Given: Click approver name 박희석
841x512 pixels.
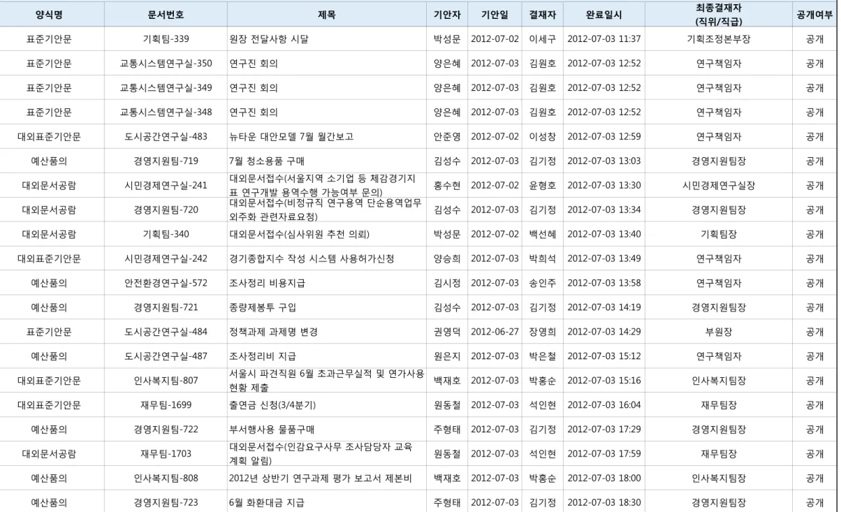Looking at the screenshot, I should click(543, 259).
